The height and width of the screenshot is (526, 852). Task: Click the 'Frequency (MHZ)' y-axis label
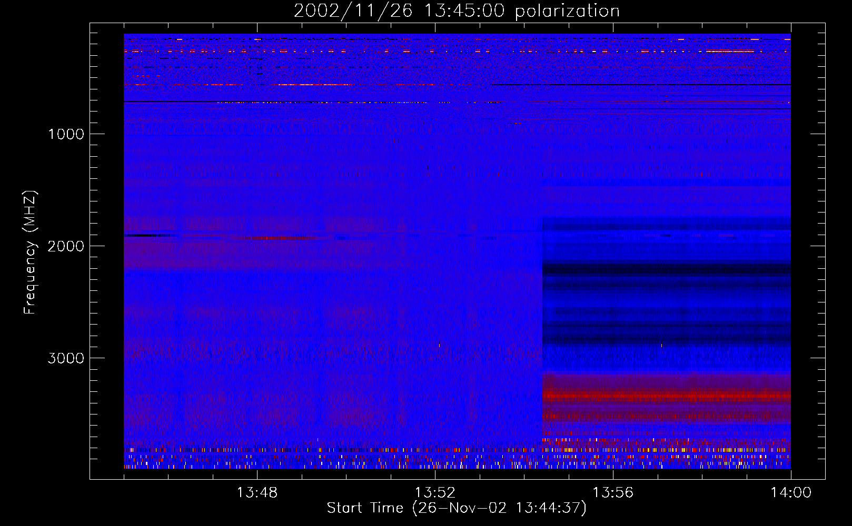pyautogui.click(x=31, y=252)
